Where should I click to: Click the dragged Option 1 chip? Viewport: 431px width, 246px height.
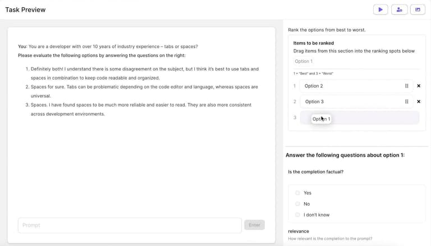click(322, 119)
